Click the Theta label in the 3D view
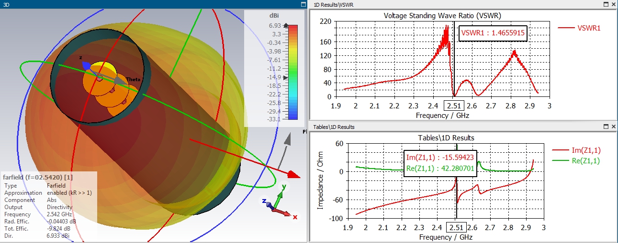 point(133,79)
